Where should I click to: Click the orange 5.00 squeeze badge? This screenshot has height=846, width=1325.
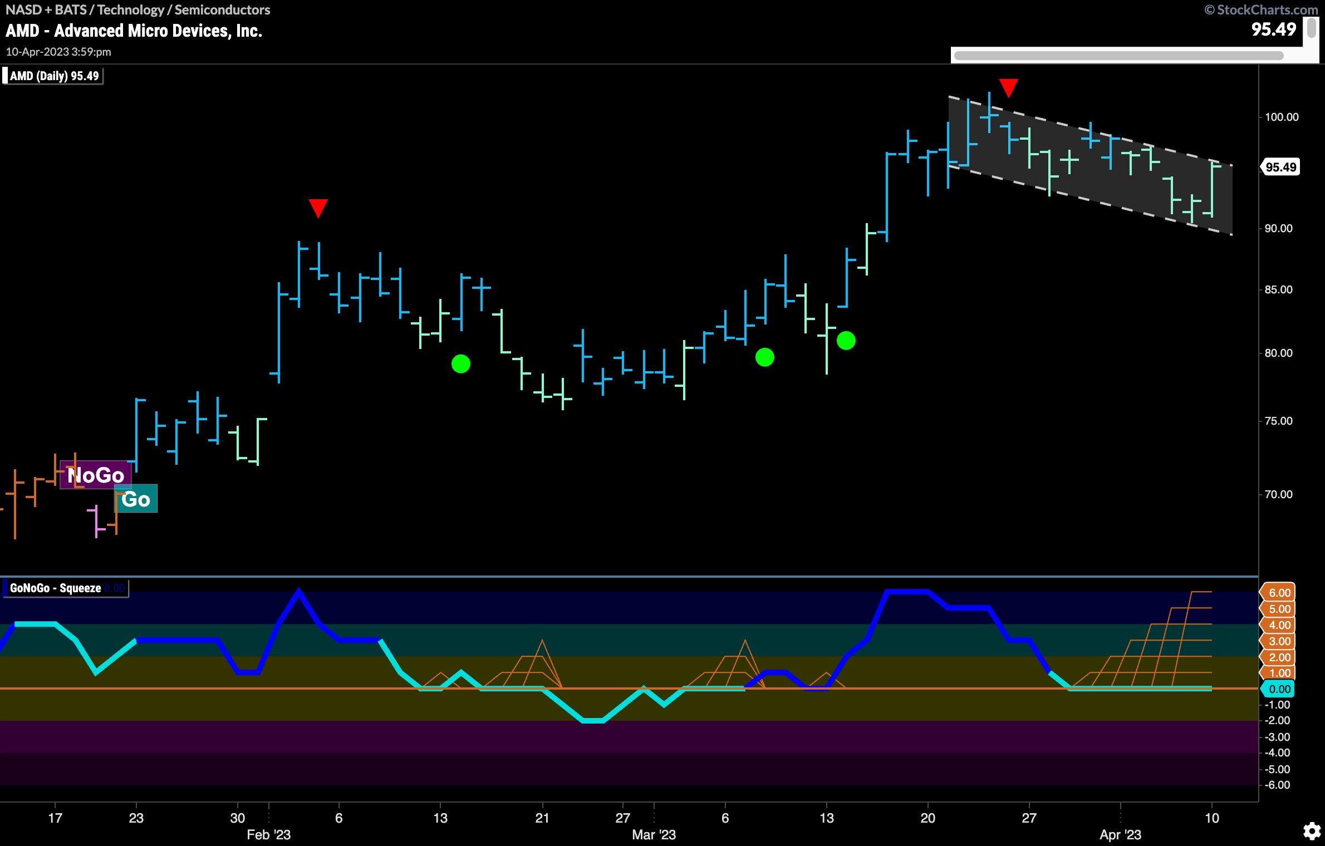(x=1279, y=609)
